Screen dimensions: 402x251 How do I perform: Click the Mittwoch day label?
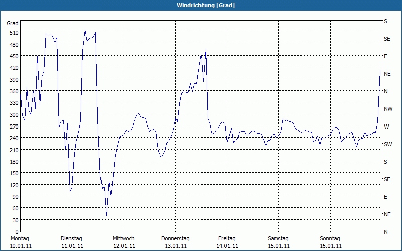123,238
